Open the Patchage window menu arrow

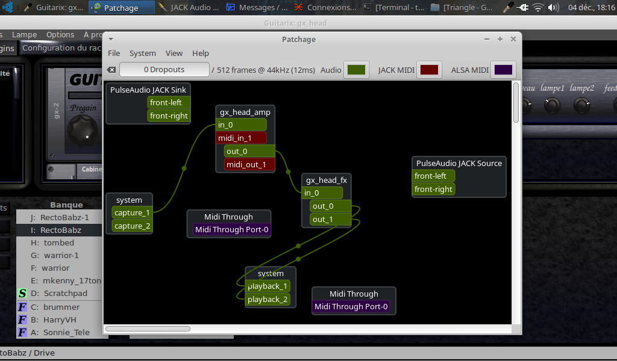(x=111, y=39)
